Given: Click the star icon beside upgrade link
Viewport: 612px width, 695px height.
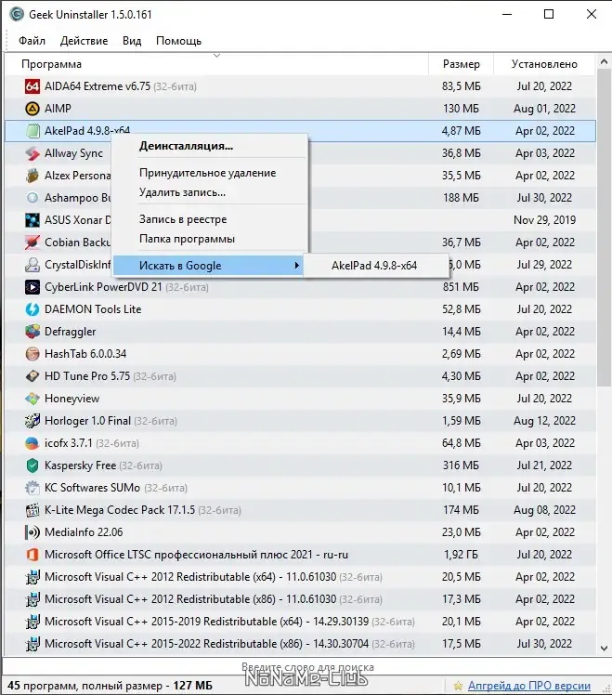Looking at the screenshot, I should coord(458,686).
